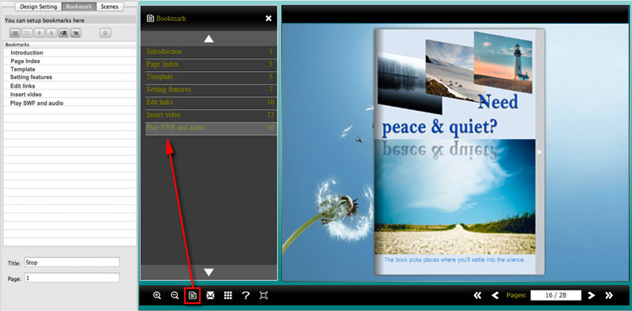The height and width of the screenshot is (311, 632).
Task: Switch to the Scenes tab
Action: tap(110, 7)
